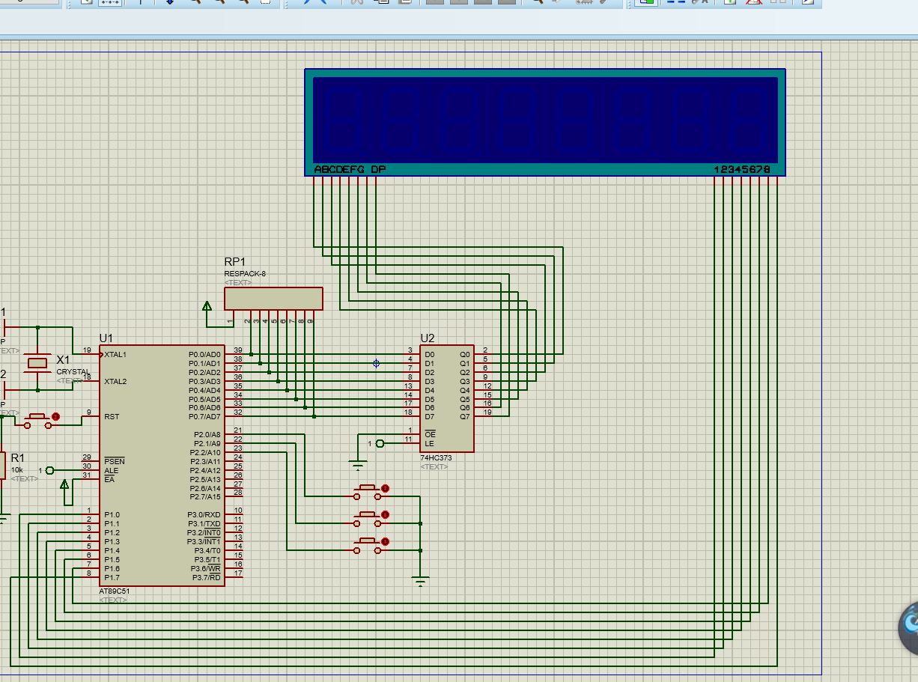Select the 8-digit 7-segment display component
The height and width of the screenshot is (682, 918).
tap(545, 122)
